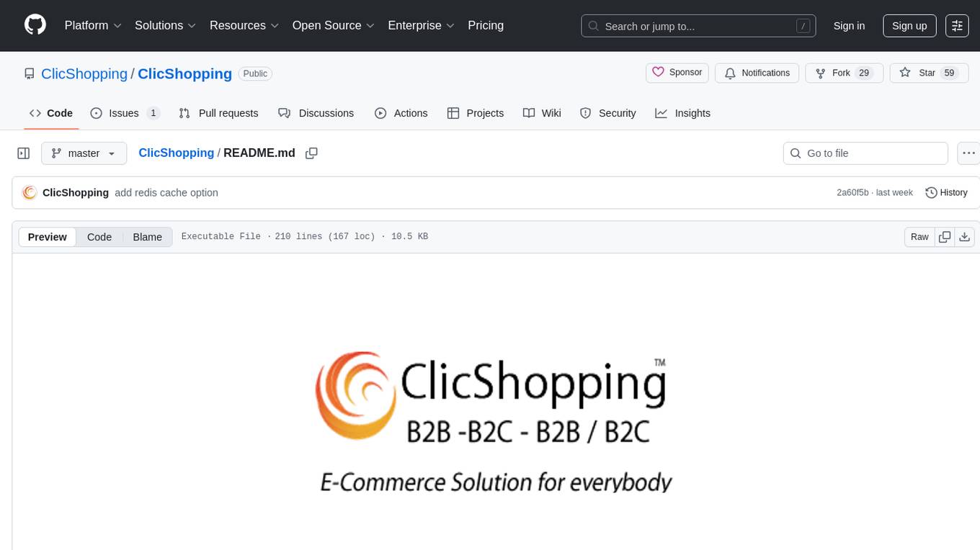The height and width of the screenshot is (550, 980).
Task: Click the Notifications button
Action: [x=757, y=73]
